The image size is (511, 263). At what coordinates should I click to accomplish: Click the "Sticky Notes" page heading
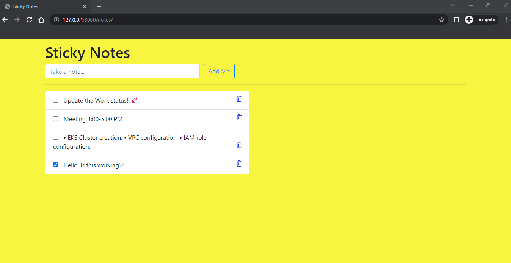tap(88, 53)
